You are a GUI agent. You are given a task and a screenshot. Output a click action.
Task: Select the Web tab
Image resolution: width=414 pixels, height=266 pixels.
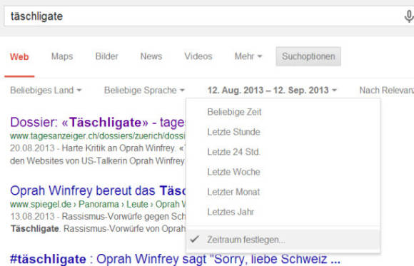click(19, 56)
